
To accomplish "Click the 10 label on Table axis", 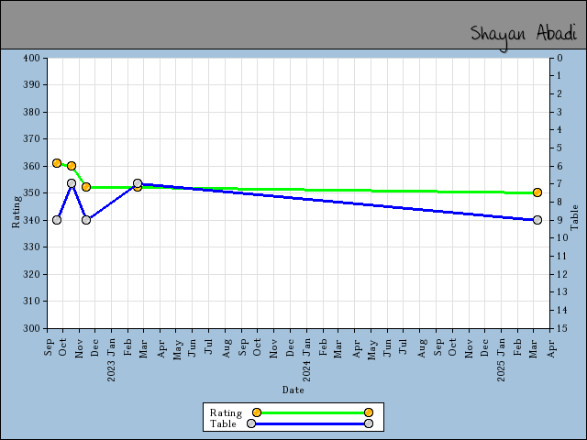I will (x=562, y=238).
